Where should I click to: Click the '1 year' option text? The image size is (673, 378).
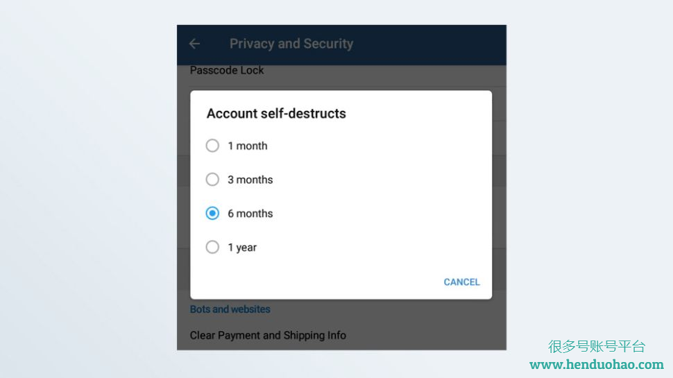[x=242, y=248]
